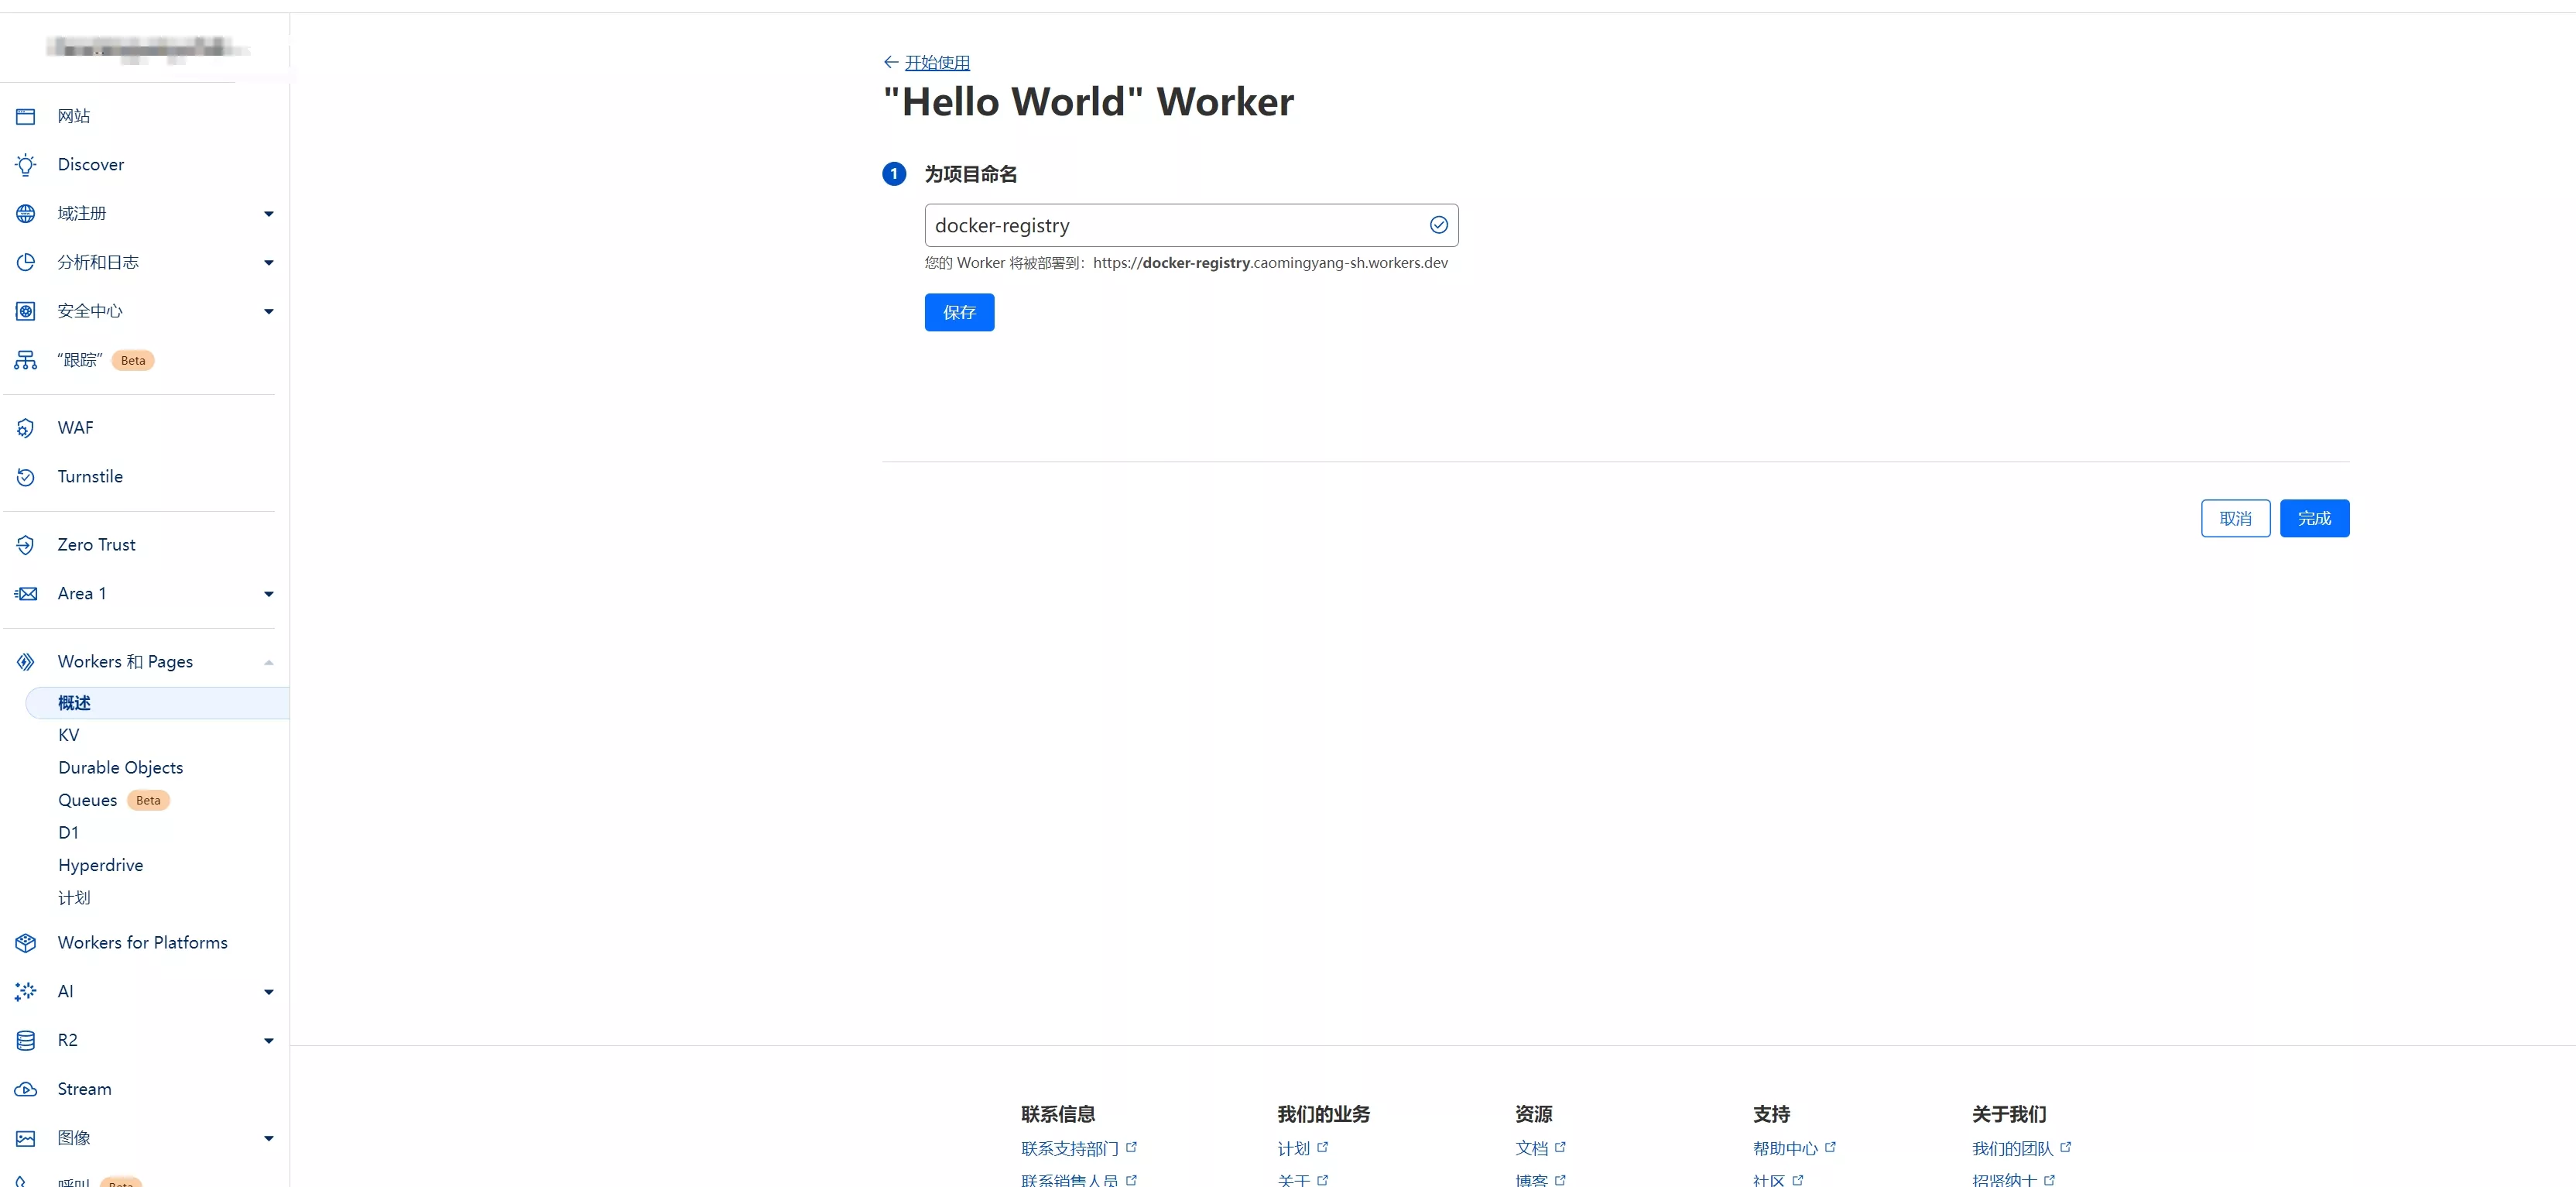The height and width of the screenshot is (1187, 2576).
Task: Click the AI icon in sidebar
Action: click(x=26, y=990)
